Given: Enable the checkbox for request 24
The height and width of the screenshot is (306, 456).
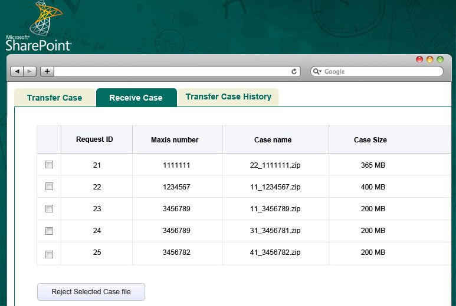Looking at the screenshot, I should pos(49,231).
